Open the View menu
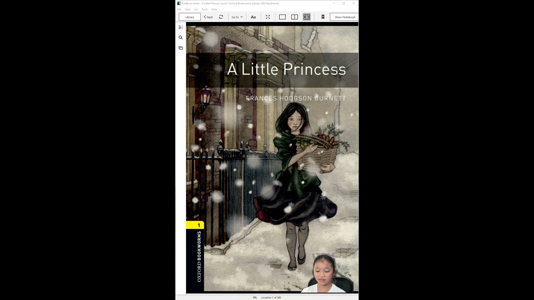This screenshot has height=300, width=534. (x=188, y=9)
